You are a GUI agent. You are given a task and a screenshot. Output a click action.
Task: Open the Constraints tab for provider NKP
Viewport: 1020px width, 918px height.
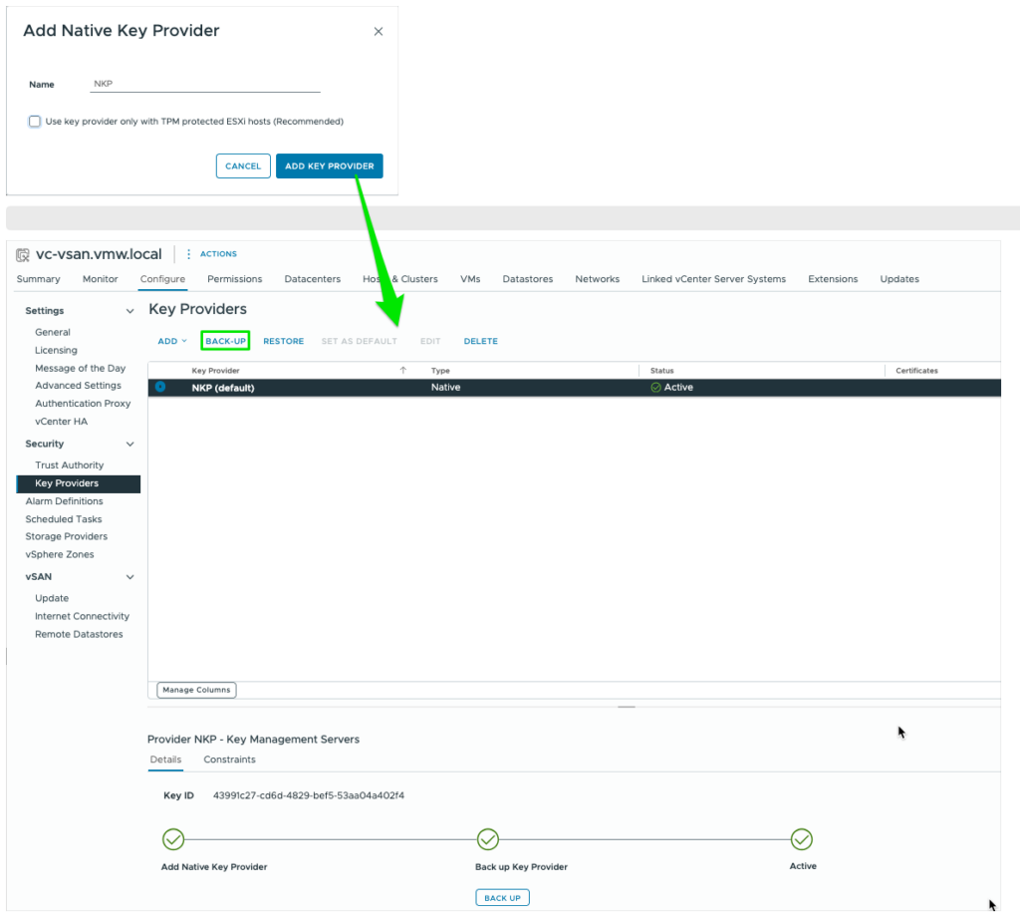coord(229,760)
